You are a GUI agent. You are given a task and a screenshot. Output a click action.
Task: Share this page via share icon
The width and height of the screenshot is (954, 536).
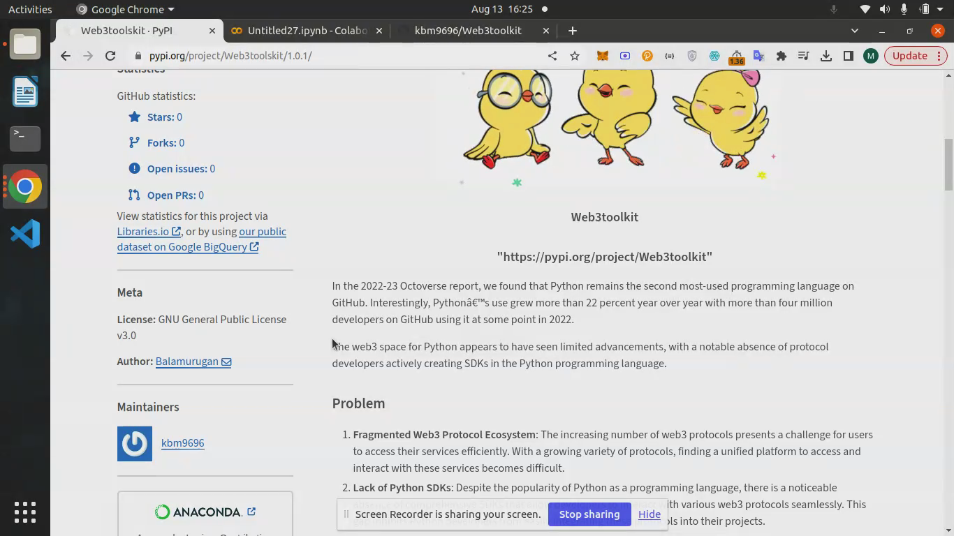pos(552,56)
